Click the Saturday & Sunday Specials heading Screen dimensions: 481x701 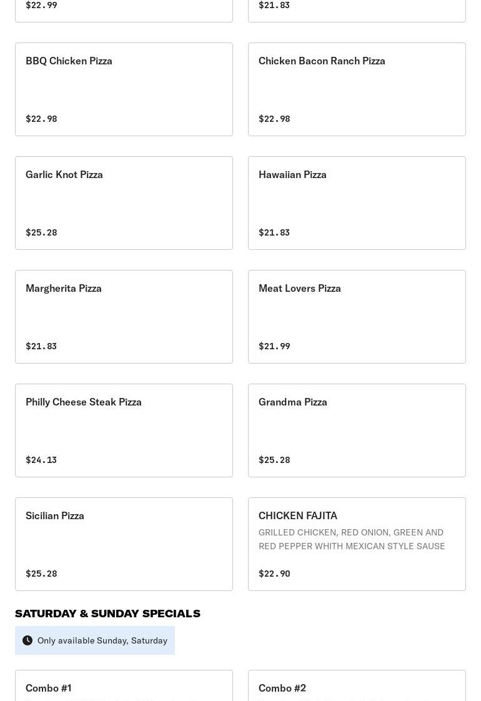pyautogui.click(x=107, y=614)
